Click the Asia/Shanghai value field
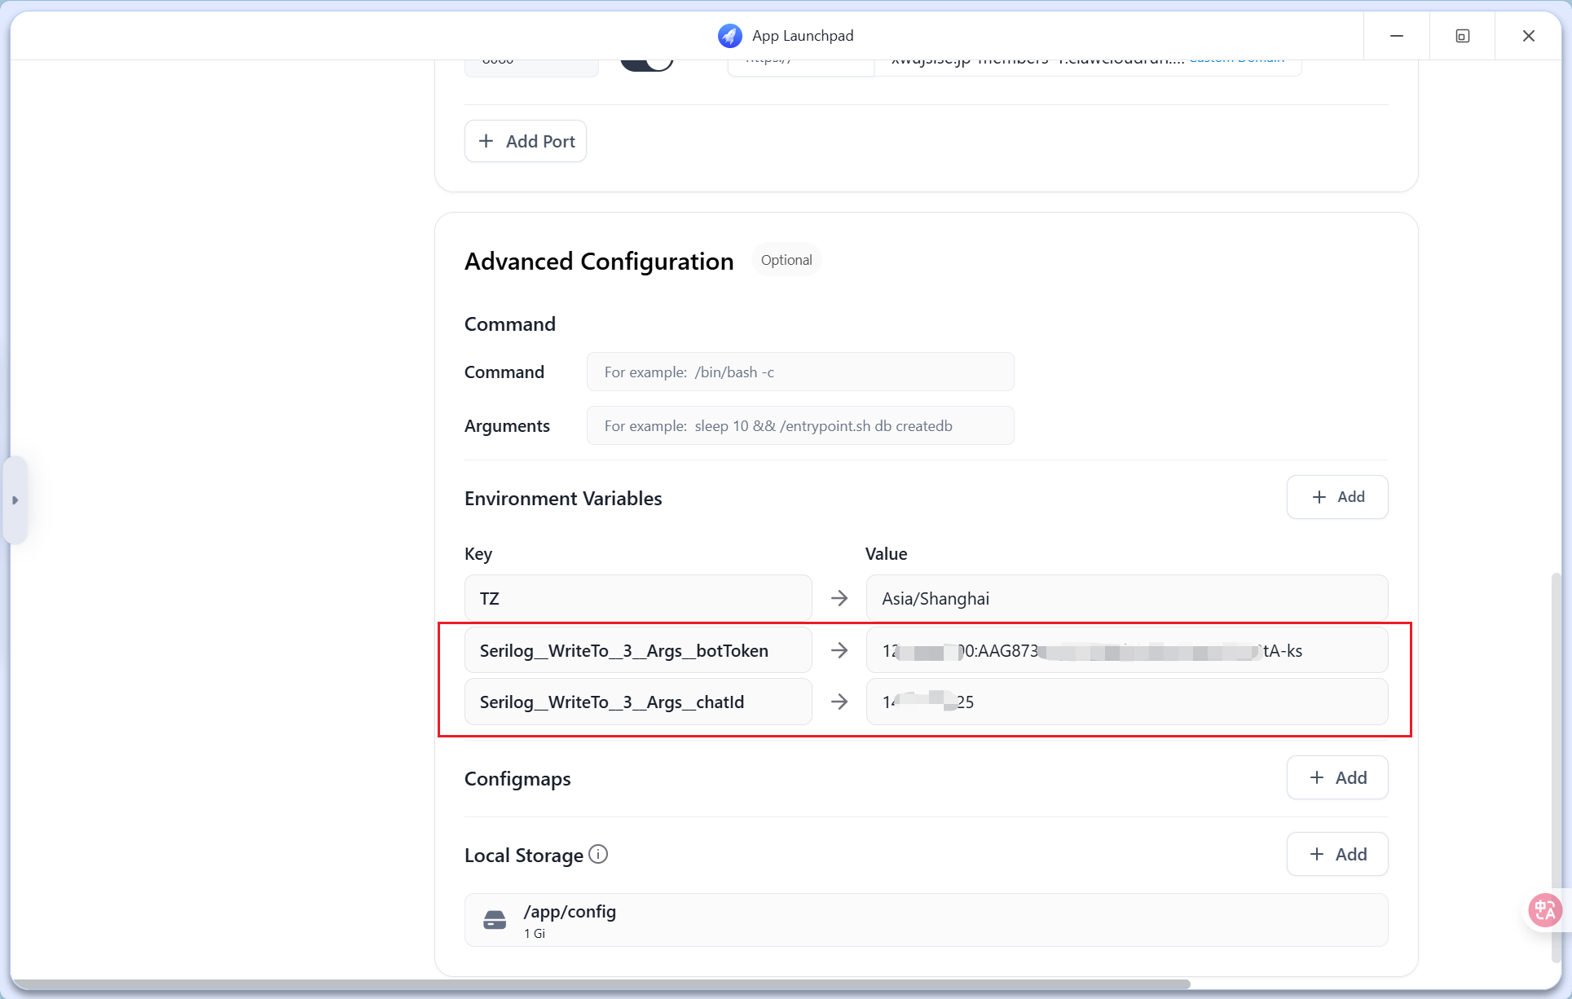 (x=1126, y=599)
